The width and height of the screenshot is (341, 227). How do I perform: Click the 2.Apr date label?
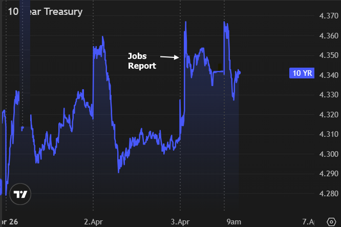93,221
